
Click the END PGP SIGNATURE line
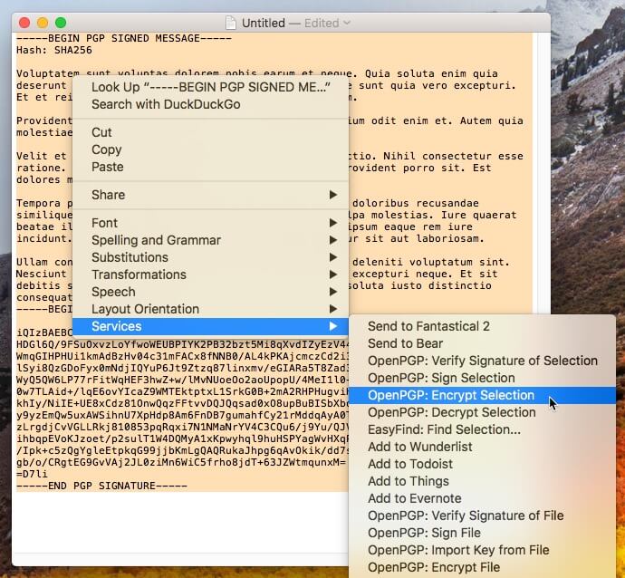(101, 486)
